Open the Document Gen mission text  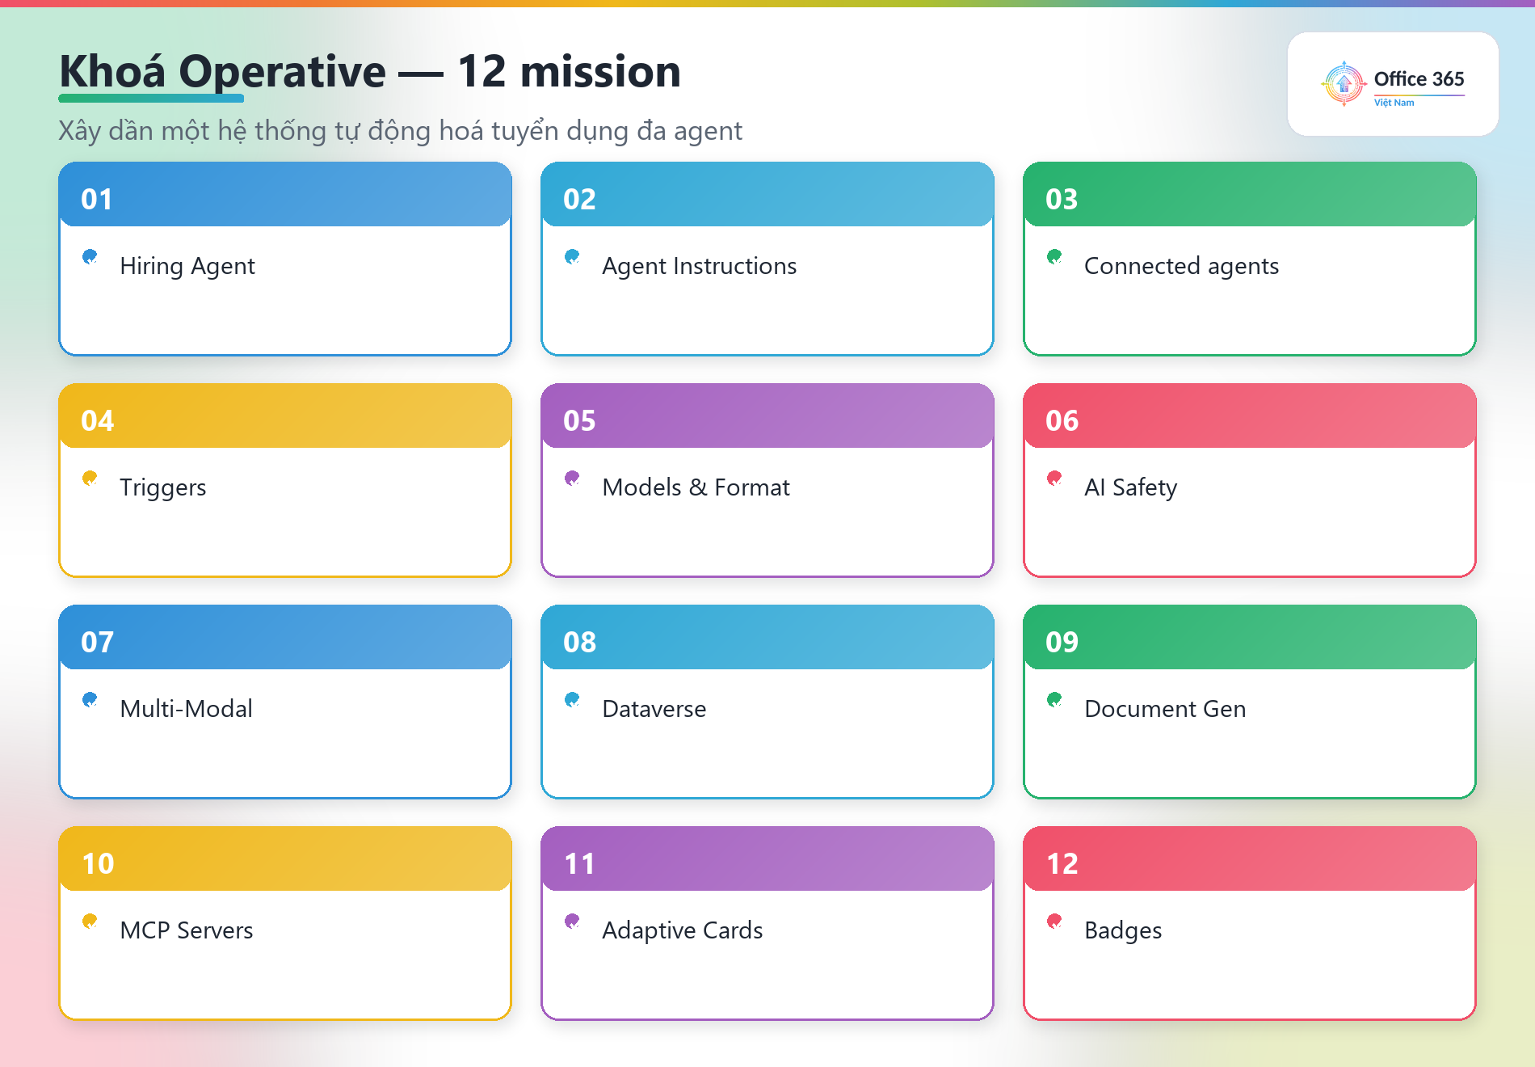point(1165,709)
